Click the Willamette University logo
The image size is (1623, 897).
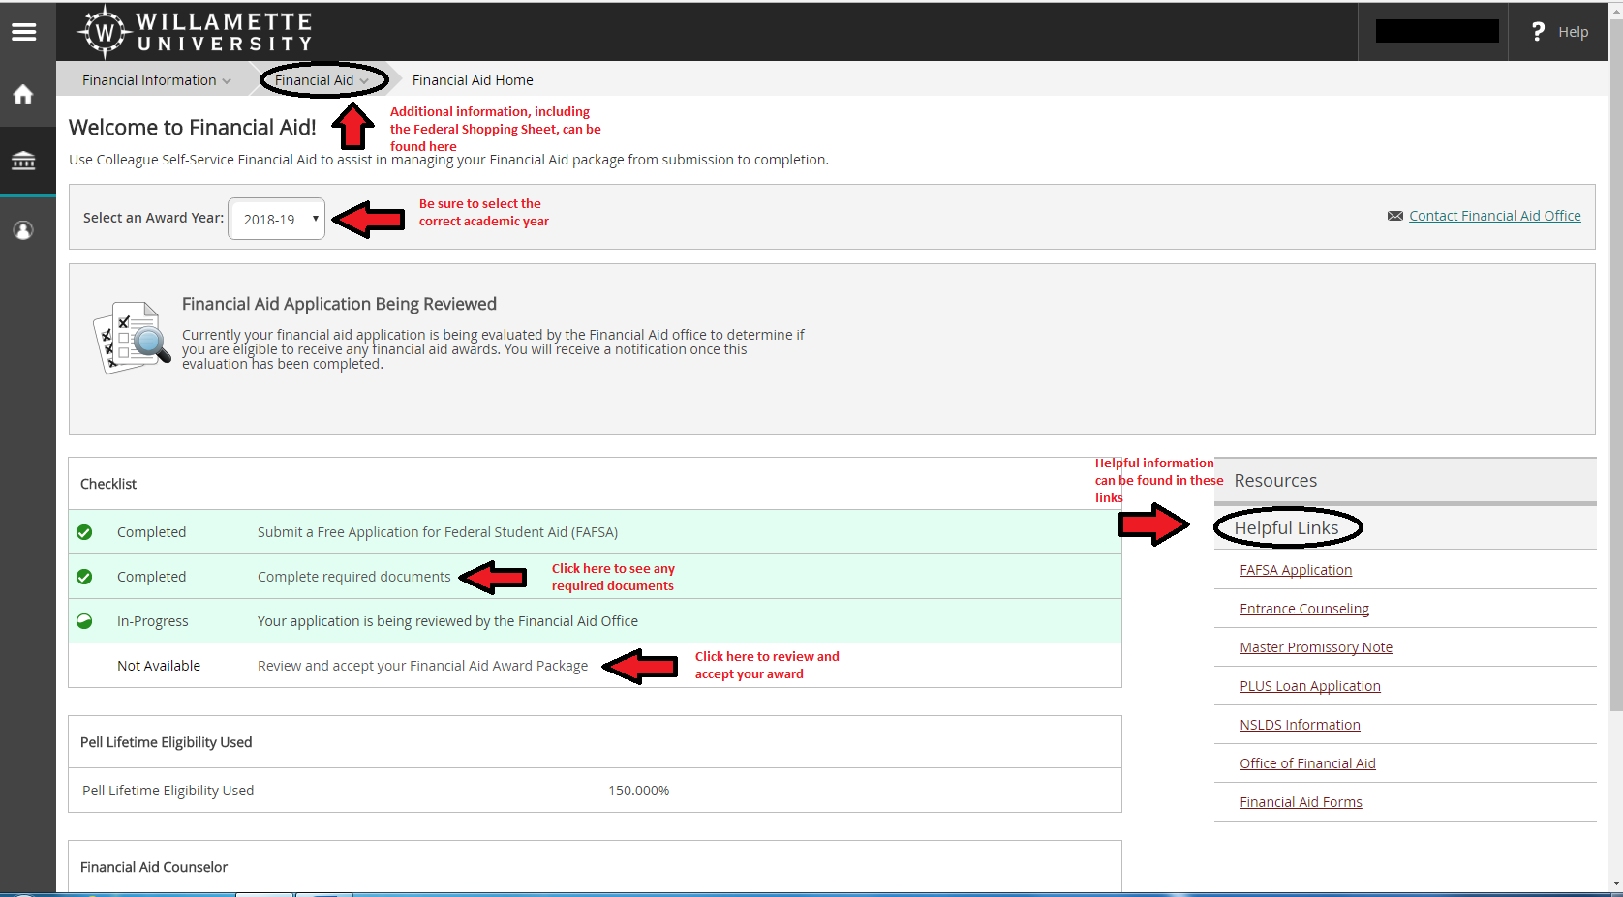[197, 31]
